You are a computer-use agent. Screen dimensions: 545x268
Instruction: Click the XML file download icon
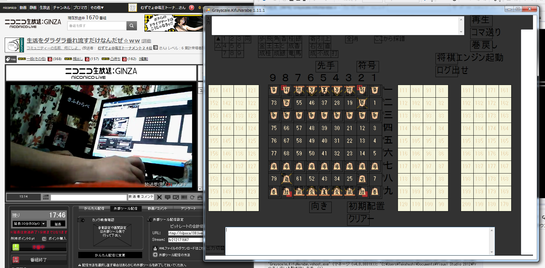coord(155,248)
